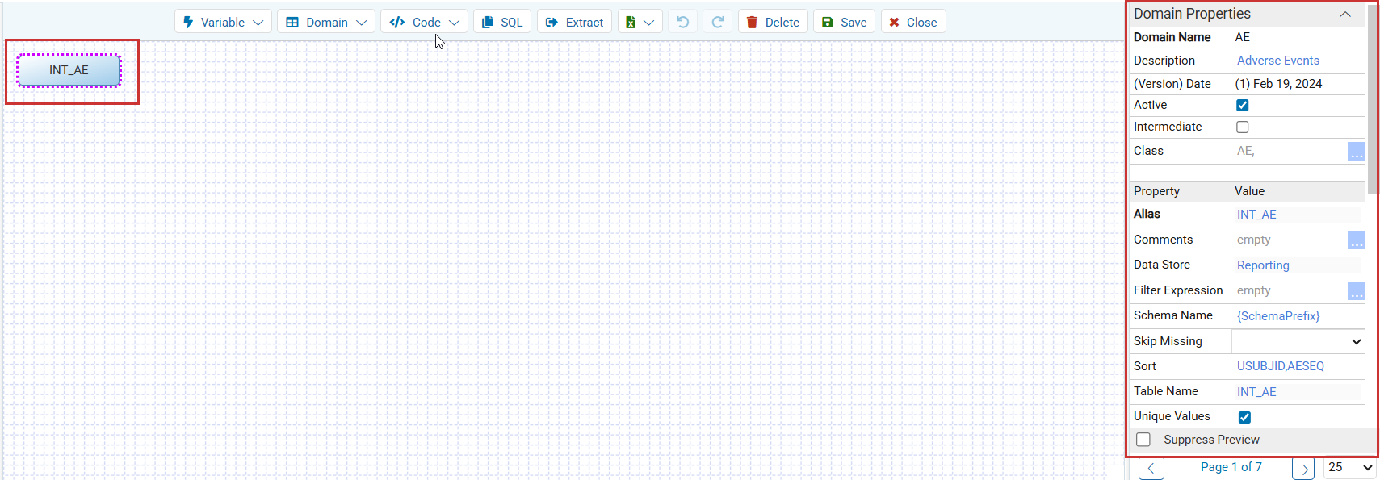The width and height of the screenshot is (1380, 480).
Task: Expand the Skip Missing dropdown
Action: pos(1298,341)
